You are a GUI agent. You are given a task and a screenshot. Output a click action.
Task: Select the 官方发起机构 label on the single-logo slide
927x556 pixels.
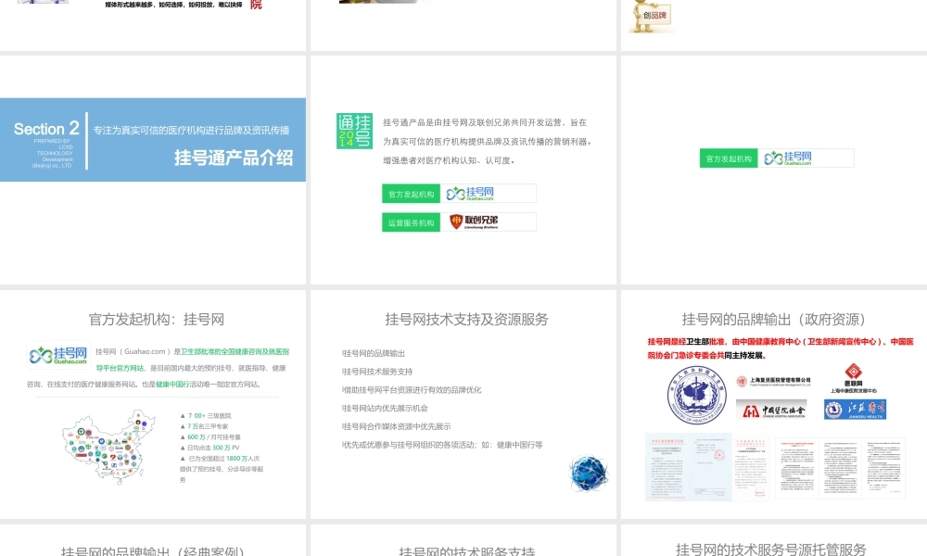729,158
